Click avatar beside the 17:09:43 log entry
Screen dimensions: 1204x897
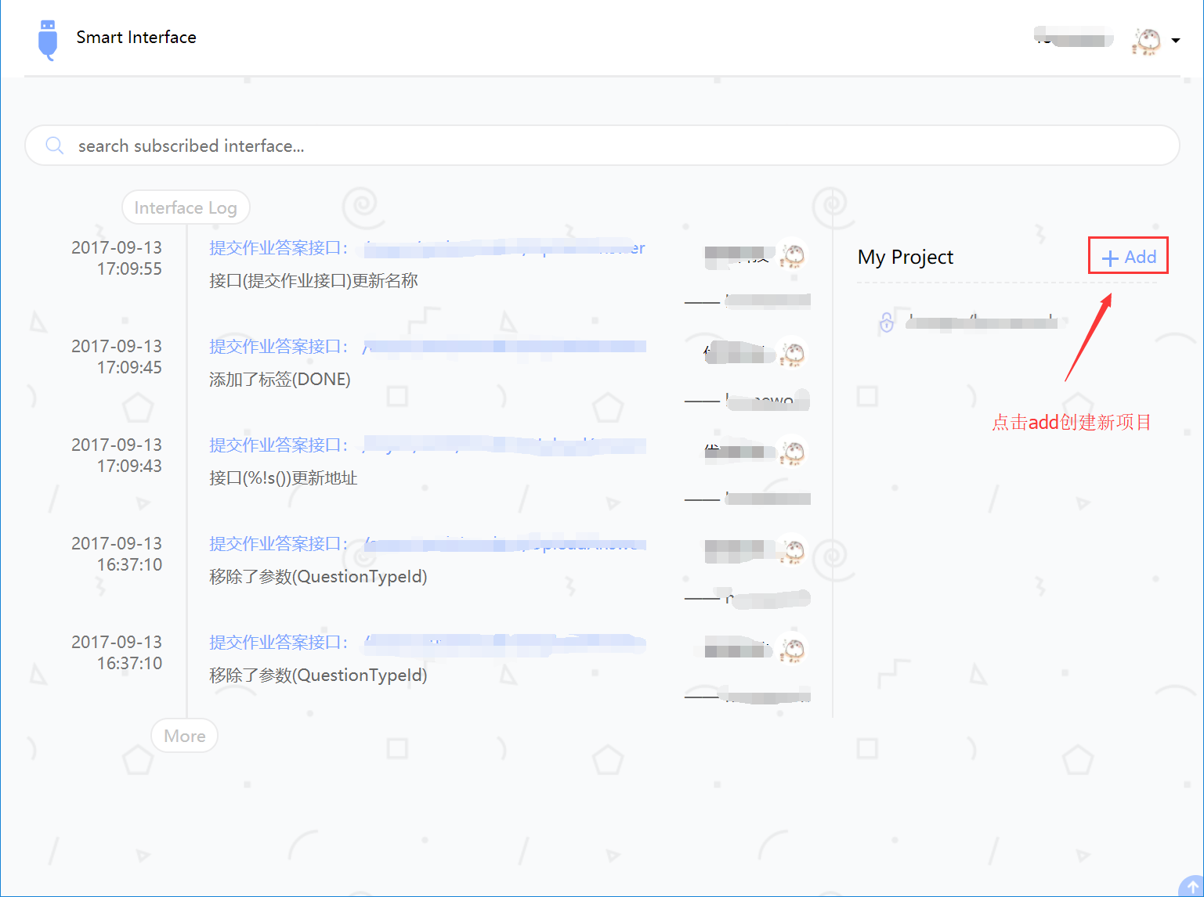(793, 452)
